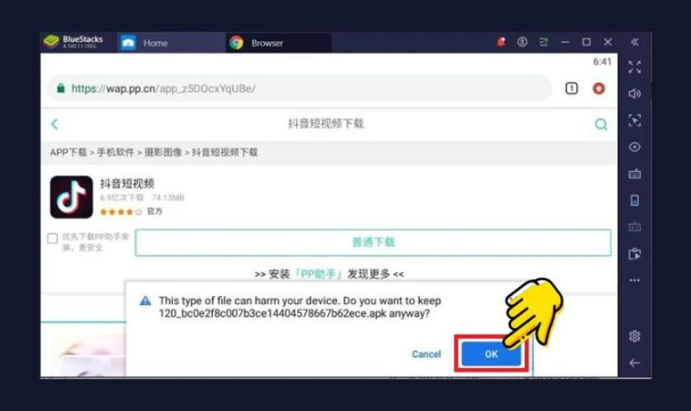Open the browser tab count button
This screenshot has height=411, width=691.
click(572, 89)
